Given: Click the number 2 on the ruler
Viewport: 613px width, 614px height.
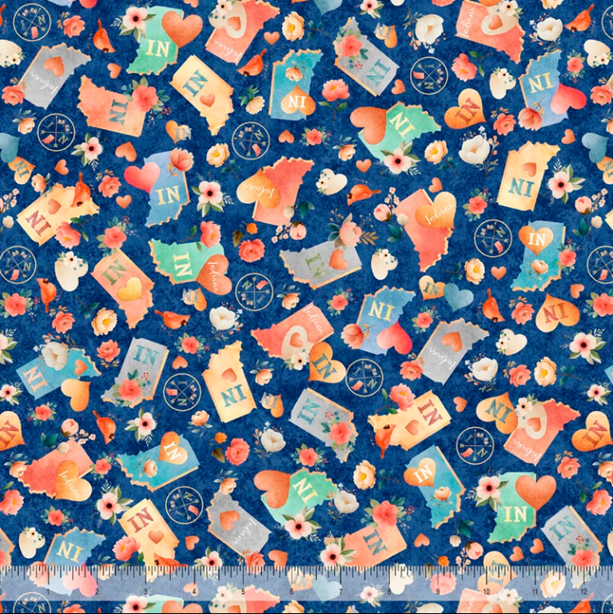Looking at the screenshot, I should coord(96,592).
